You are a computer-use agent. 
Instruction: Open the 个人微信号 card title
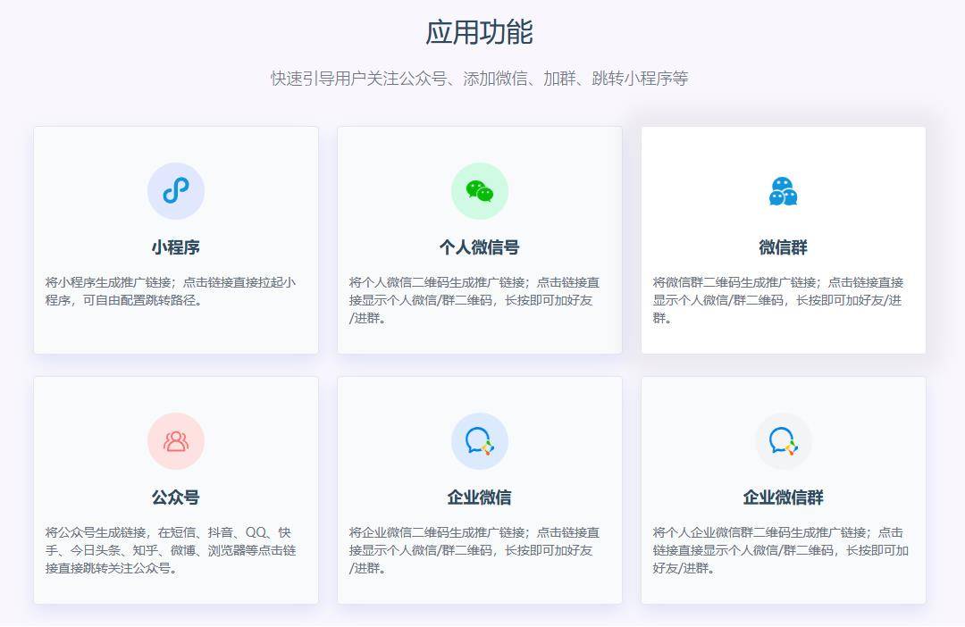pos(480,247)
